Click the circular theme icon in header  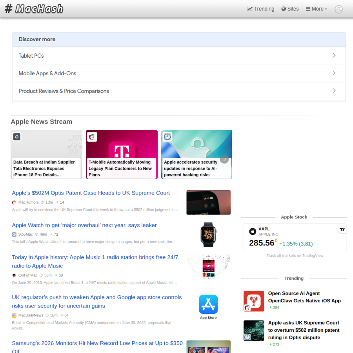click(339, 9)
